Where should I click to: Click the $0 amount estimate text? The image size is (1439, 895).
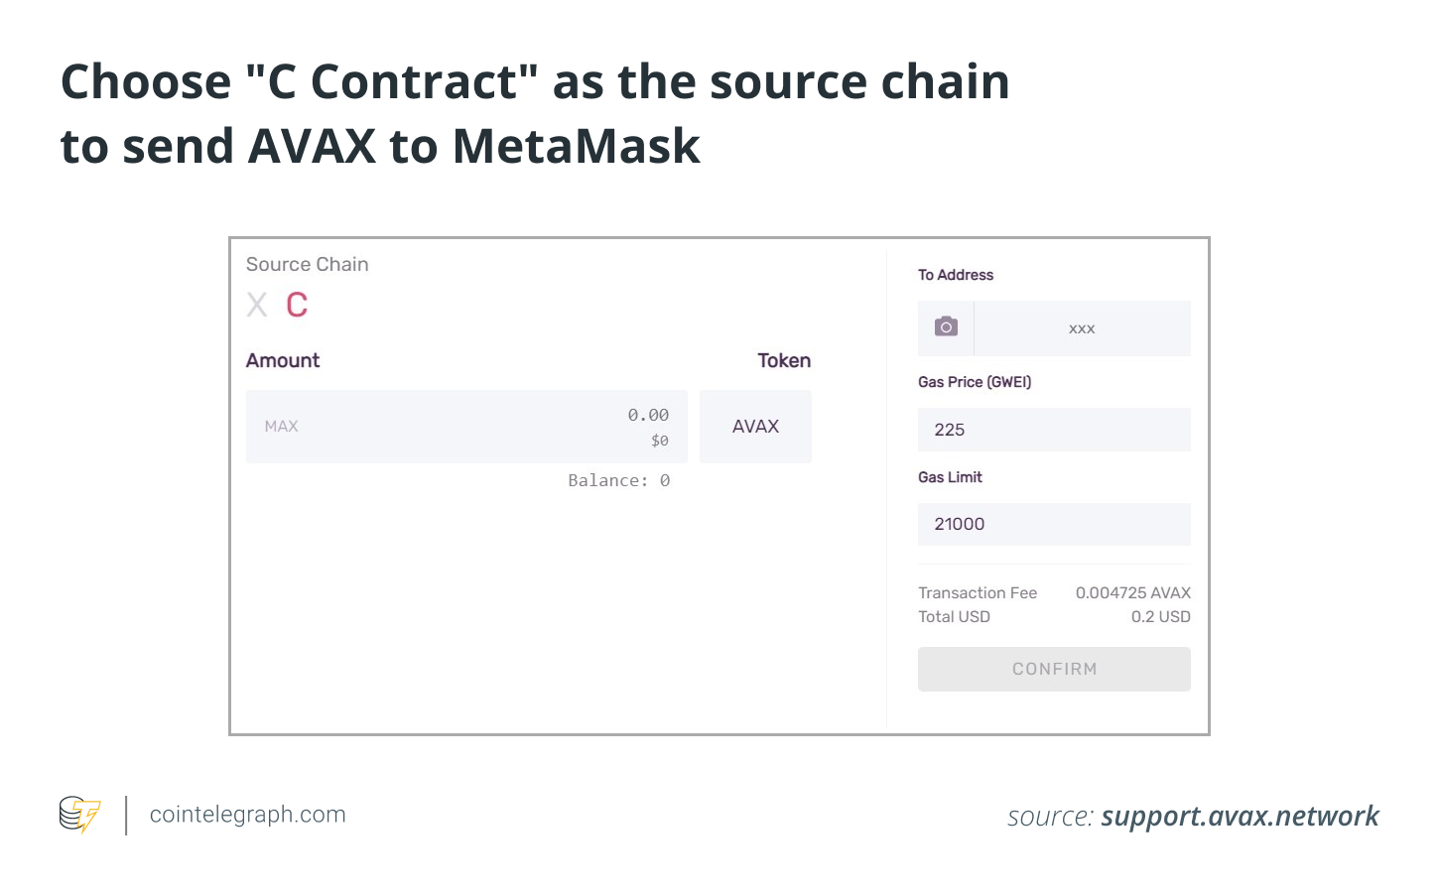point(660,441)
